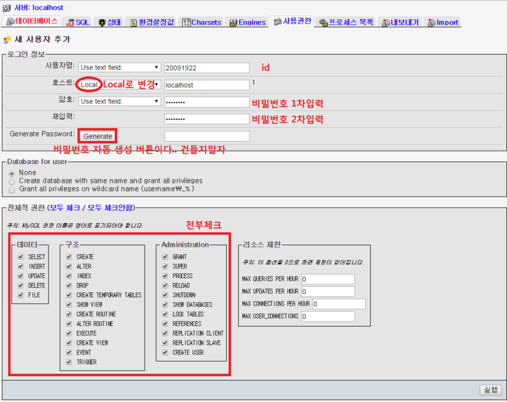This screenshot has height=402, width=507.
Task: Click the host field containing localhost
Action: [x=207, y=85]
